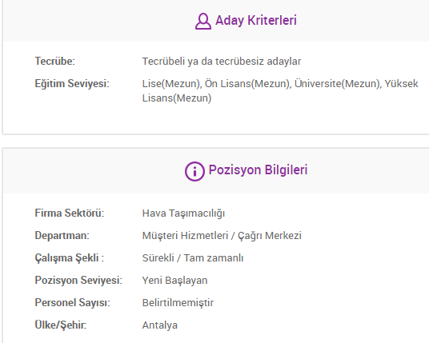
Task: Open the Antalya city value
Action: [160, 325]
